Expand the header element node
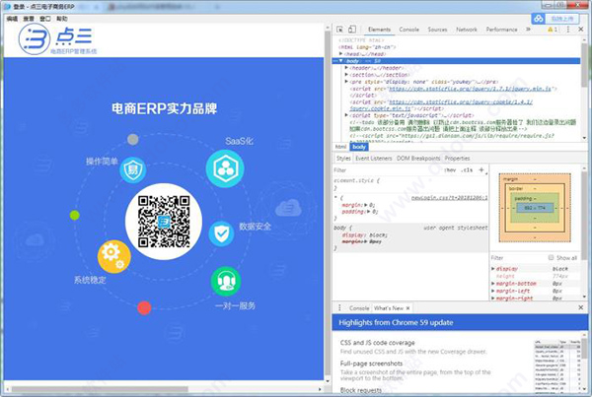This screenshot has height=397, width=592. pos(346,68)
